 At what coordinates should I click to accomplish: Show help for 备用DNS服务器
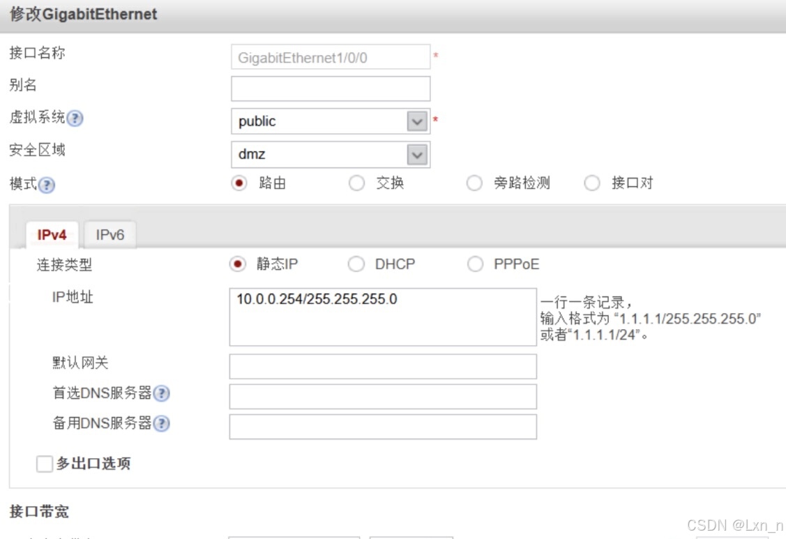click(161, 424)
